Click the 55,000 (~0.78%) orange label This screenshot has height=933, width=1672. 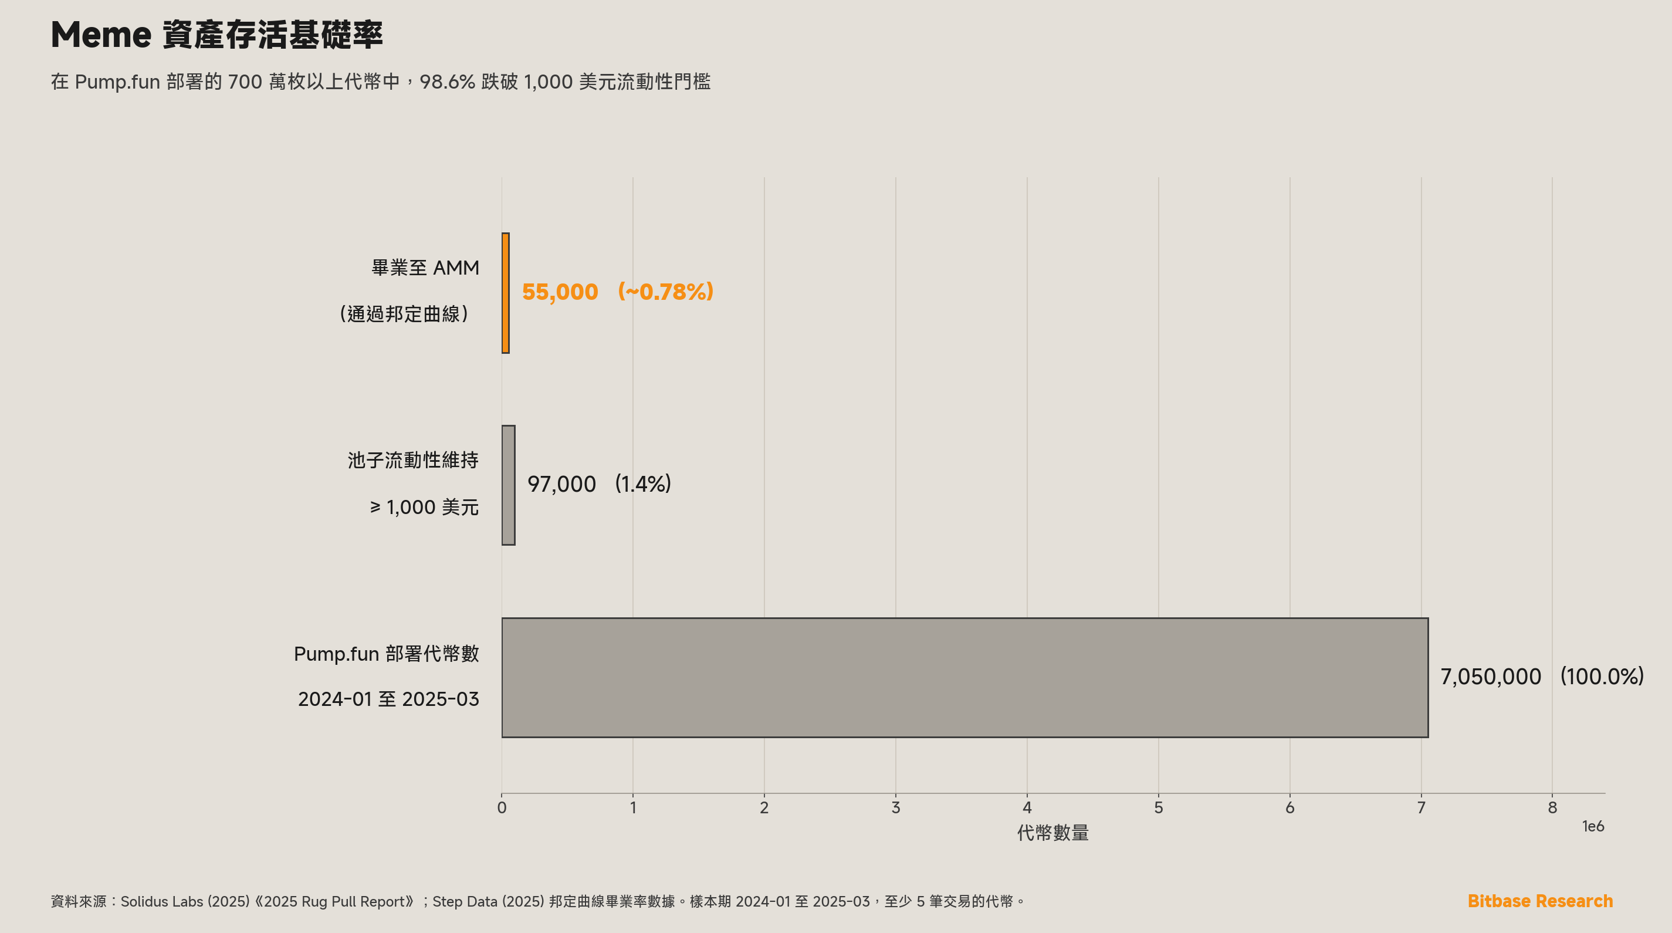pos(618,292)
